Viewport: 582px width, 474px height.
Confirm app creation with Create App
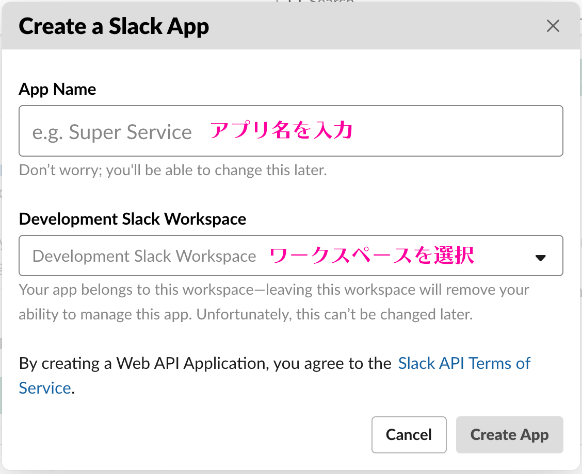[x=509, y=434]
